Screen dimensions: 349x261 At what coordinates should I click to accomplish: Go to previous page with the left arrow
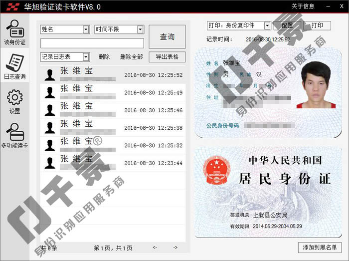click(x=155, y=248)
